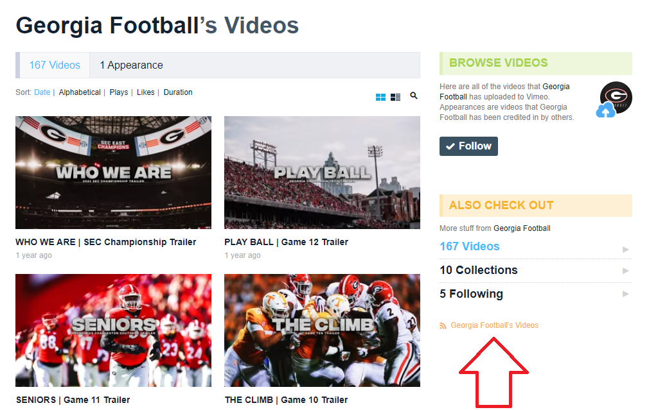Click 'SENIORS | Game 11 Trailer' title
This screenshot has height=410, width=649.
[73, 400]
